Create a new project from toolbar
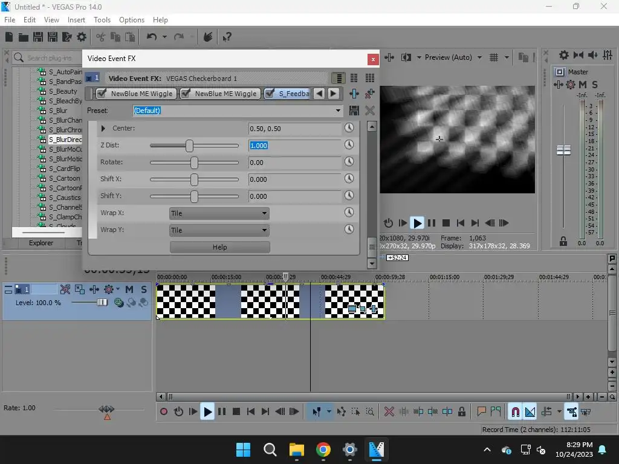619x464 pixels. coord(9,37)
